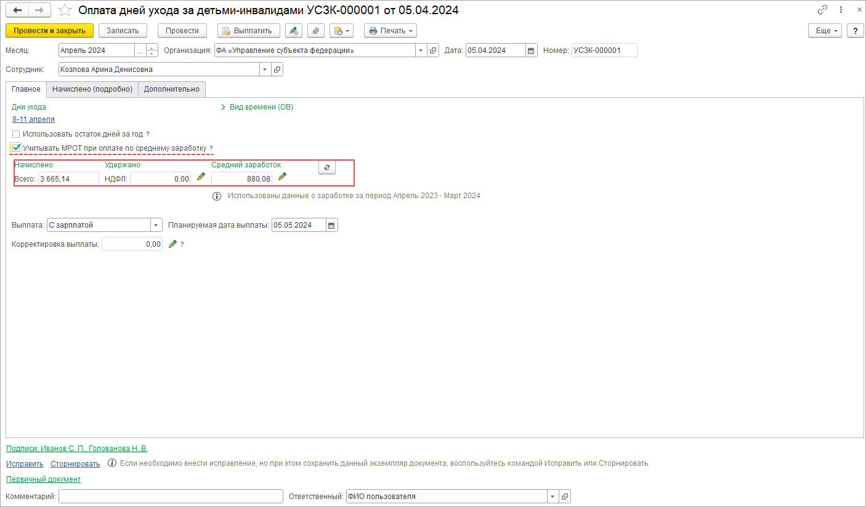Open the calendar picker next to Дата
Screen dimensions: 866x507
click(532, 50)
